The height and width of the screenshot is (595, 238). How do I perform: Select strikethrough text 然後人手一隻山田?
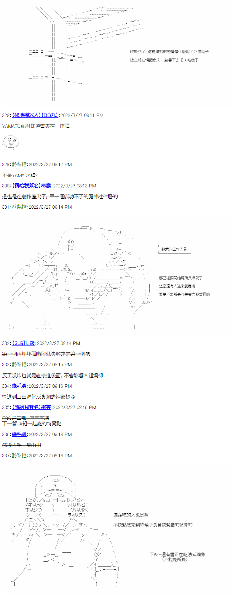click(x=22, y=445)
